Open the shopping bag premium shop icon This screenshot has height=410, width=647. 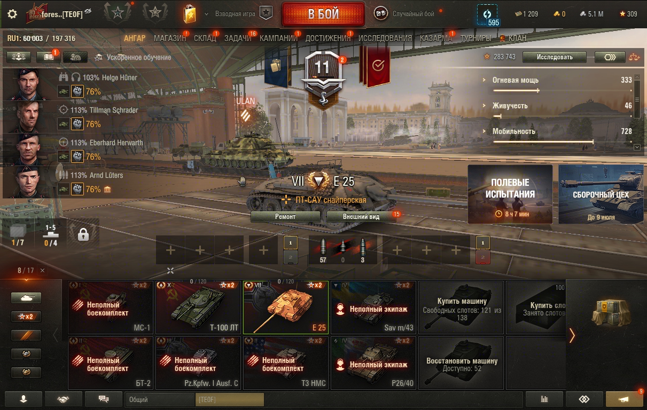point(190,14)
